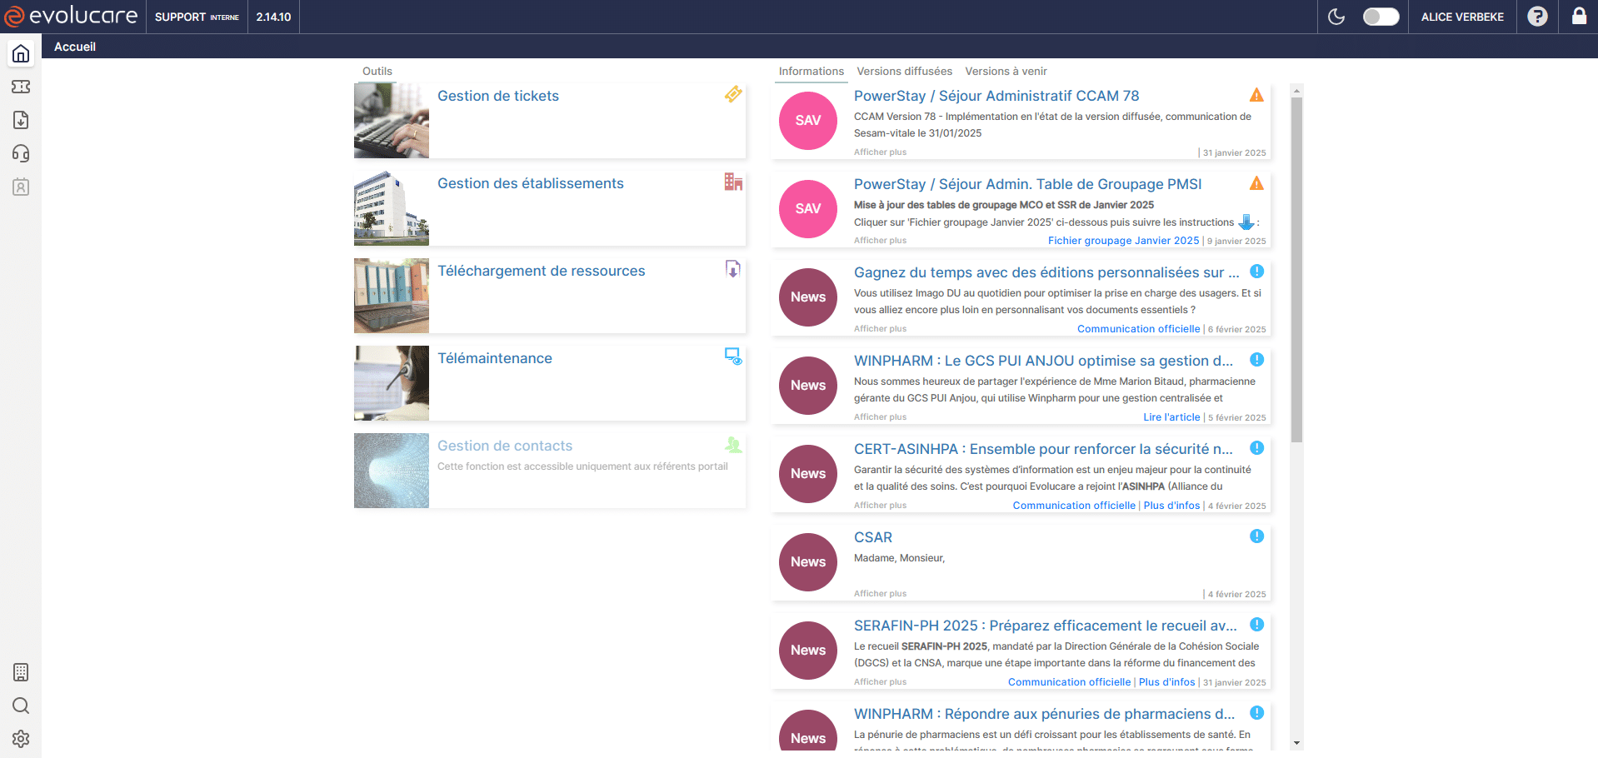1598x758 pixels.
Task: Expand Afficher plus on the GCS PUI ANJOU item
Action: (x=880, y=417)
